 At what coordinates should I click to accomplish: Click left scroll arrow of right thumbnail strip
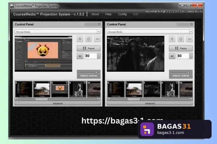(109, 99)
